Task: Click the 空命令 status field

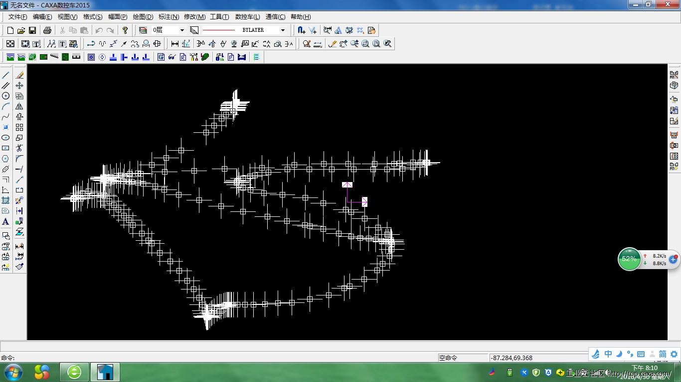Action: pos(463,358)
